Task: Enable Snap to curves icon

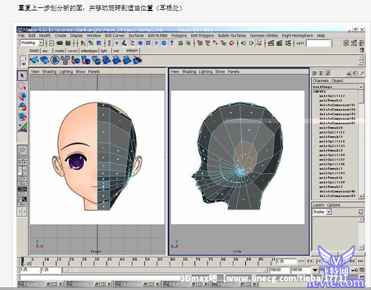Action: (x=208, y=43)
